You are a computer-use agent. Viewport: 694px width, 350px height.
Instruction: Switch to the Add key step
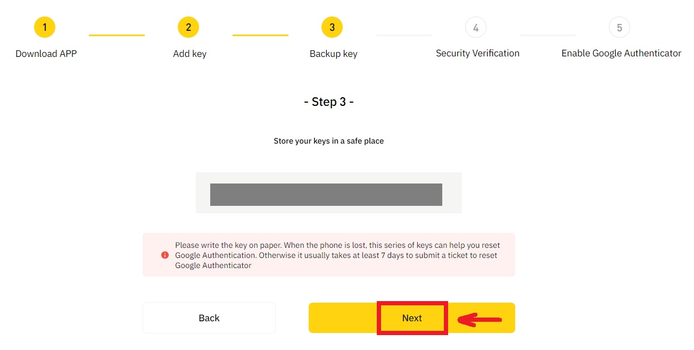click(x=189, y=53)
